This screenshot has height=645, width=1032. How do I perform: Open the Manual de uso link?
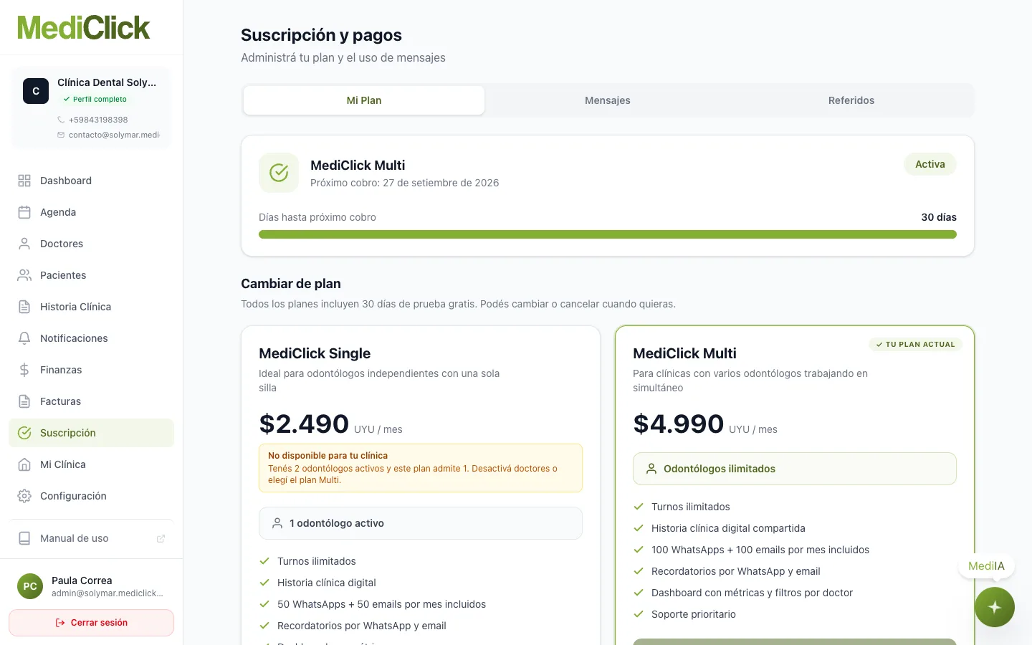pos(92,538)
